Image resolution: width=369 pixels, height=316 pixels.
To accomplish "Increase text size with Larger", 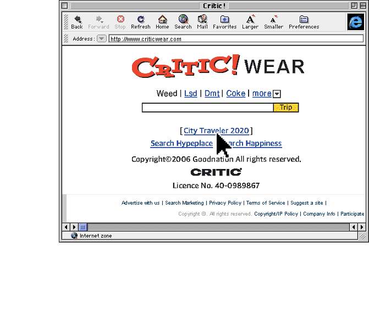I will click(x=250, y=20).
